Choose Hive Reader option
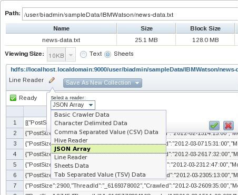 pos(108,140)
